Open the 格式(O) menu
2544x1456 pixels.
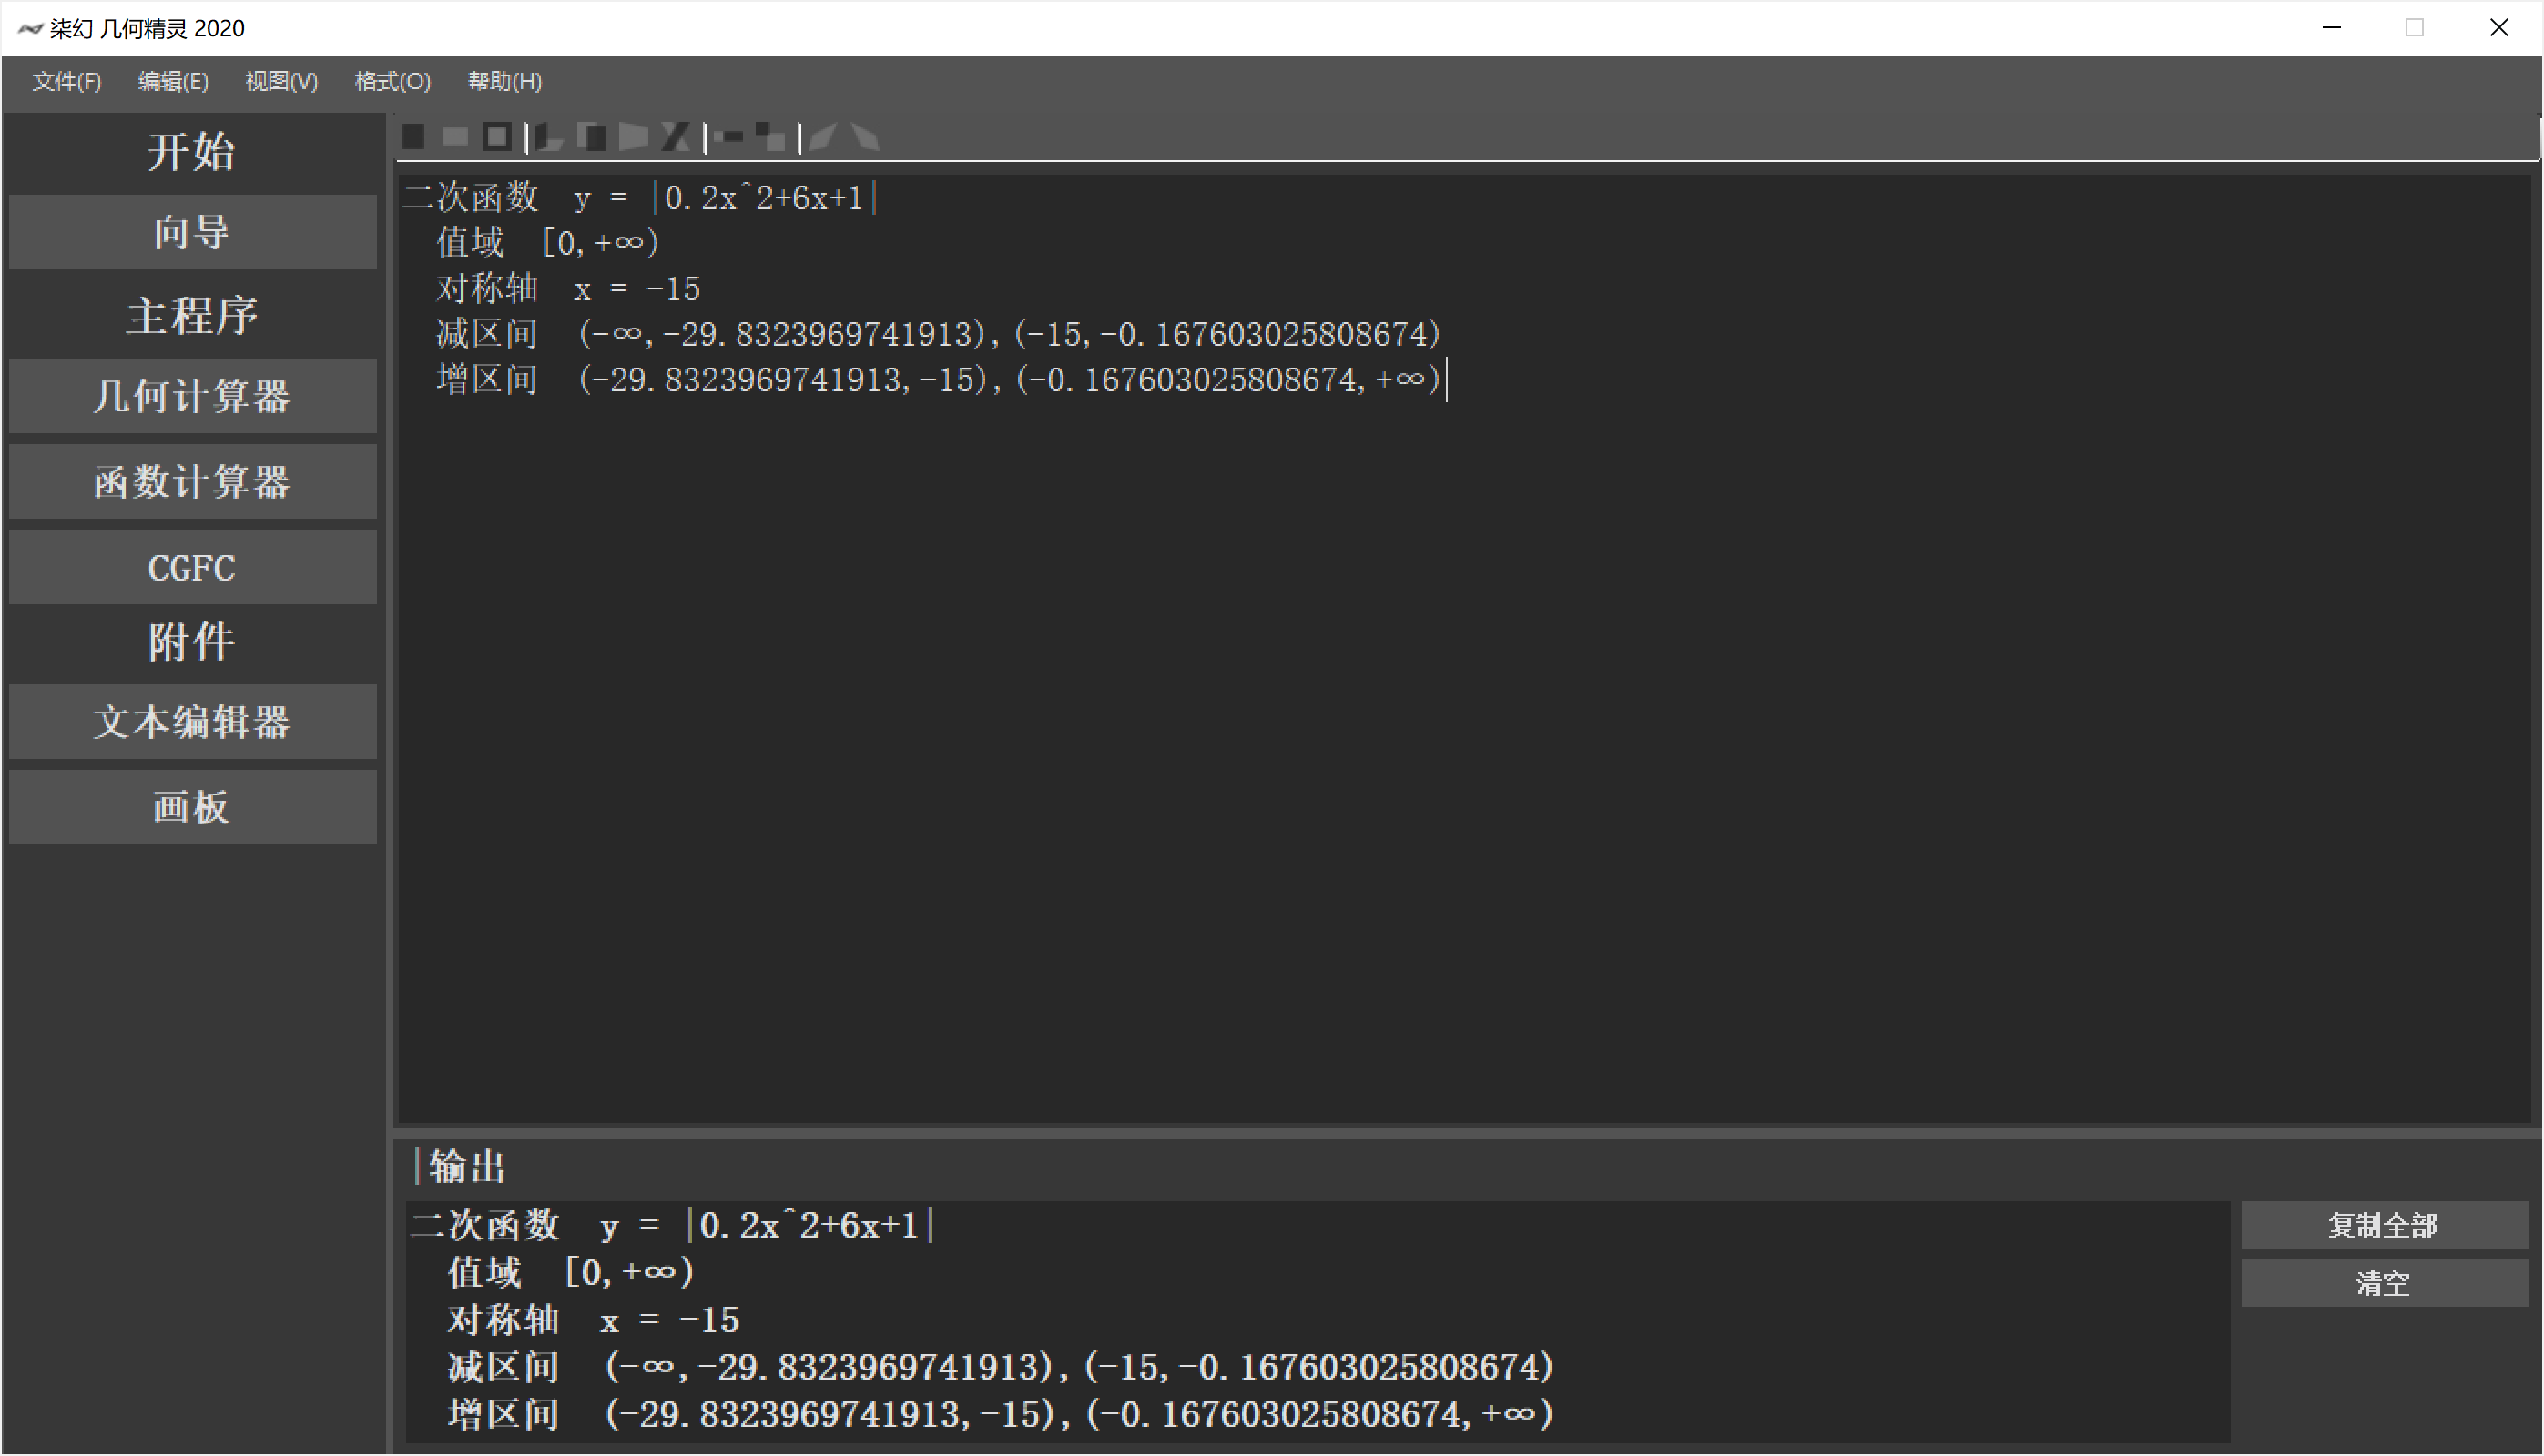tap(392, 81)
